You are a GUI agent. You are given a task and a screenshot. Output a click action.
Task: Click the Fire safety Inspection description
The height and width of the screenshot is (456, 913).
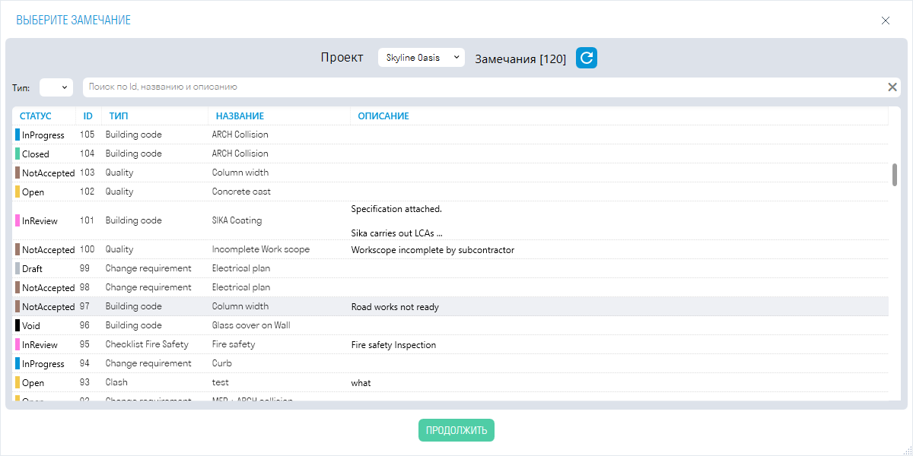pyautogui.click(x=393, y=345)
